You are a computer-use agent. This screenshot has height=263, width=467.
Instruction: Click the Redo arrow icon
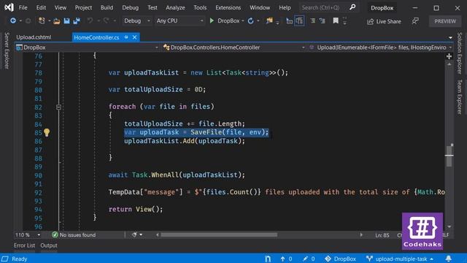coord(106,20)
